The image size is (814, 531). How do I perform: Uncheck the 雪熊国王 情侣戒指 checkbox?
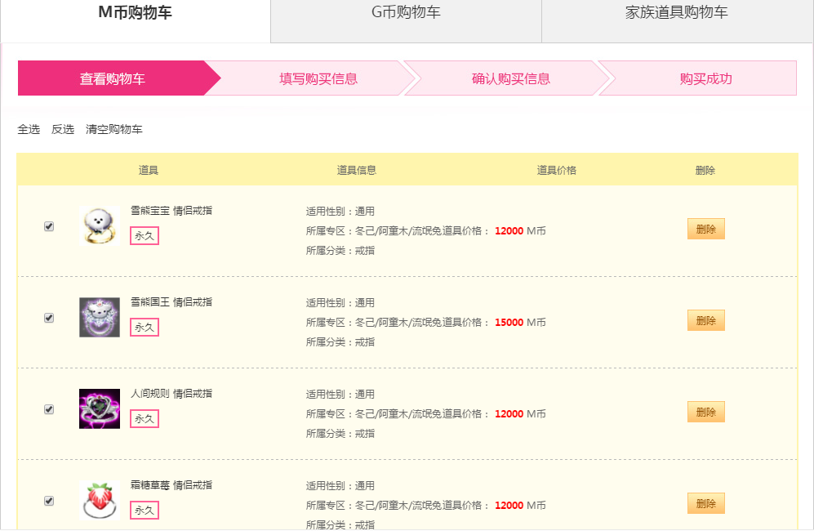tap(49, 318)
